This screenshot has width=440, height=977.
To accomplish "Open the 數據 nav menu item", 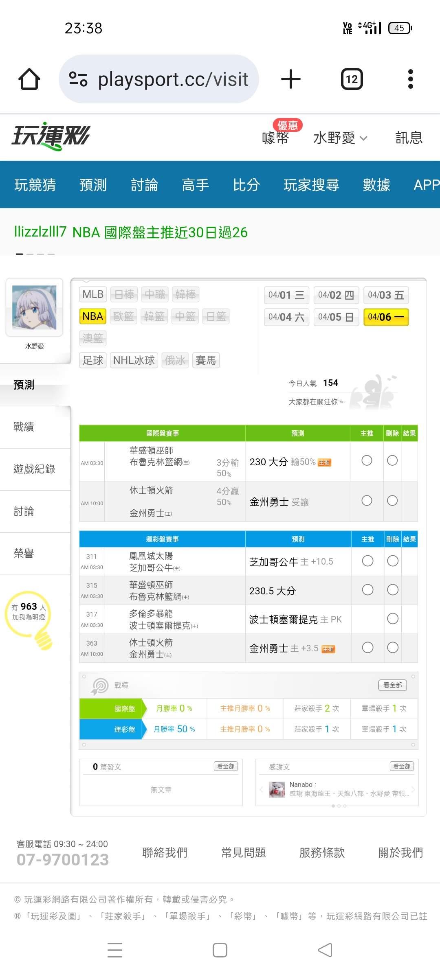I will (x=376, y=185).
